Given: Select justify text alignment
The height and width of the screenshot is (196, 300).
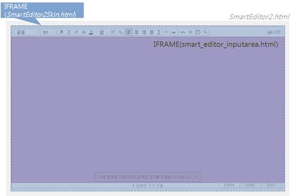Looking at the screenshot, I should coord(151,32).
